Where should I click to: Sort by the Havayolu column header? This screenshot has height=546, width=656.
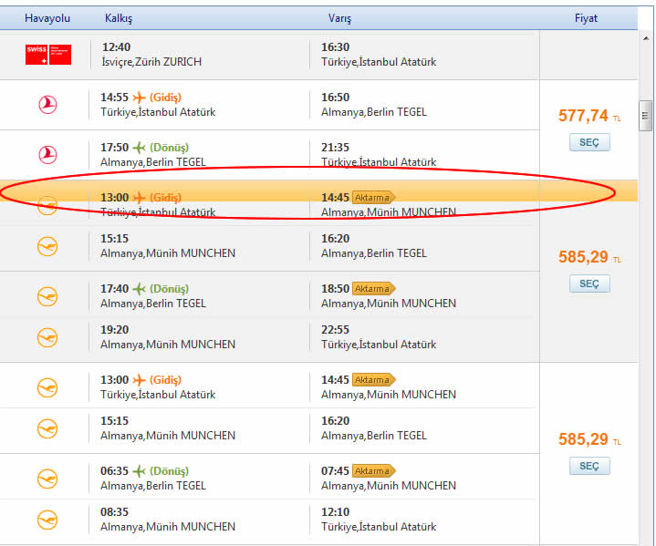coord(47,18)
